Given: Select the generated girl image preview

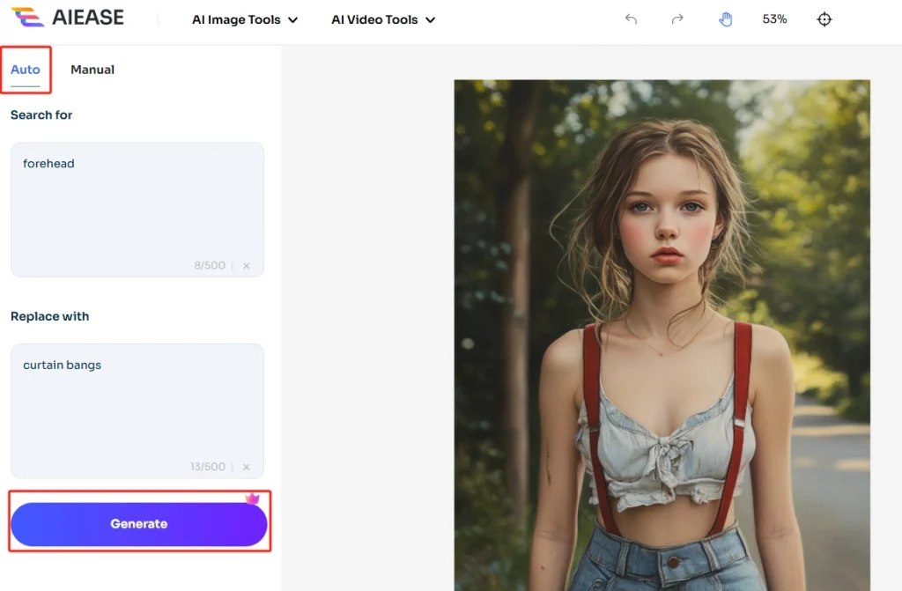Looking at the screenshot, I should (662, 333).
